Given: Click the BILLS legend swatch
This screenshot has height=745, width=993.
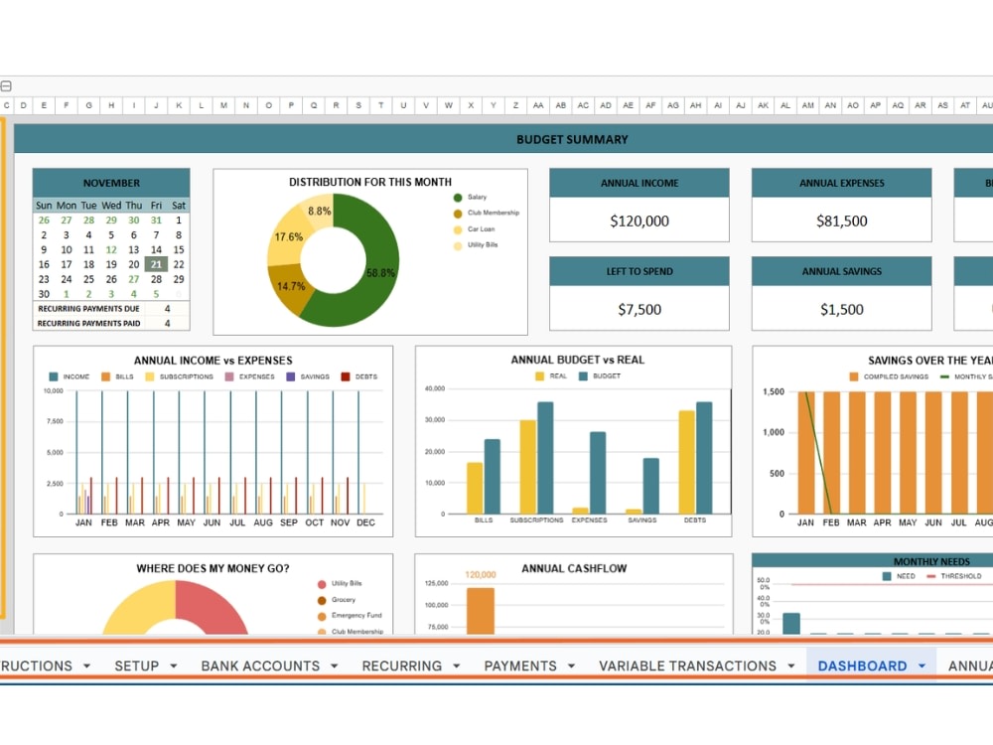Looking at the screenshot, I should [x=106, y=376].
